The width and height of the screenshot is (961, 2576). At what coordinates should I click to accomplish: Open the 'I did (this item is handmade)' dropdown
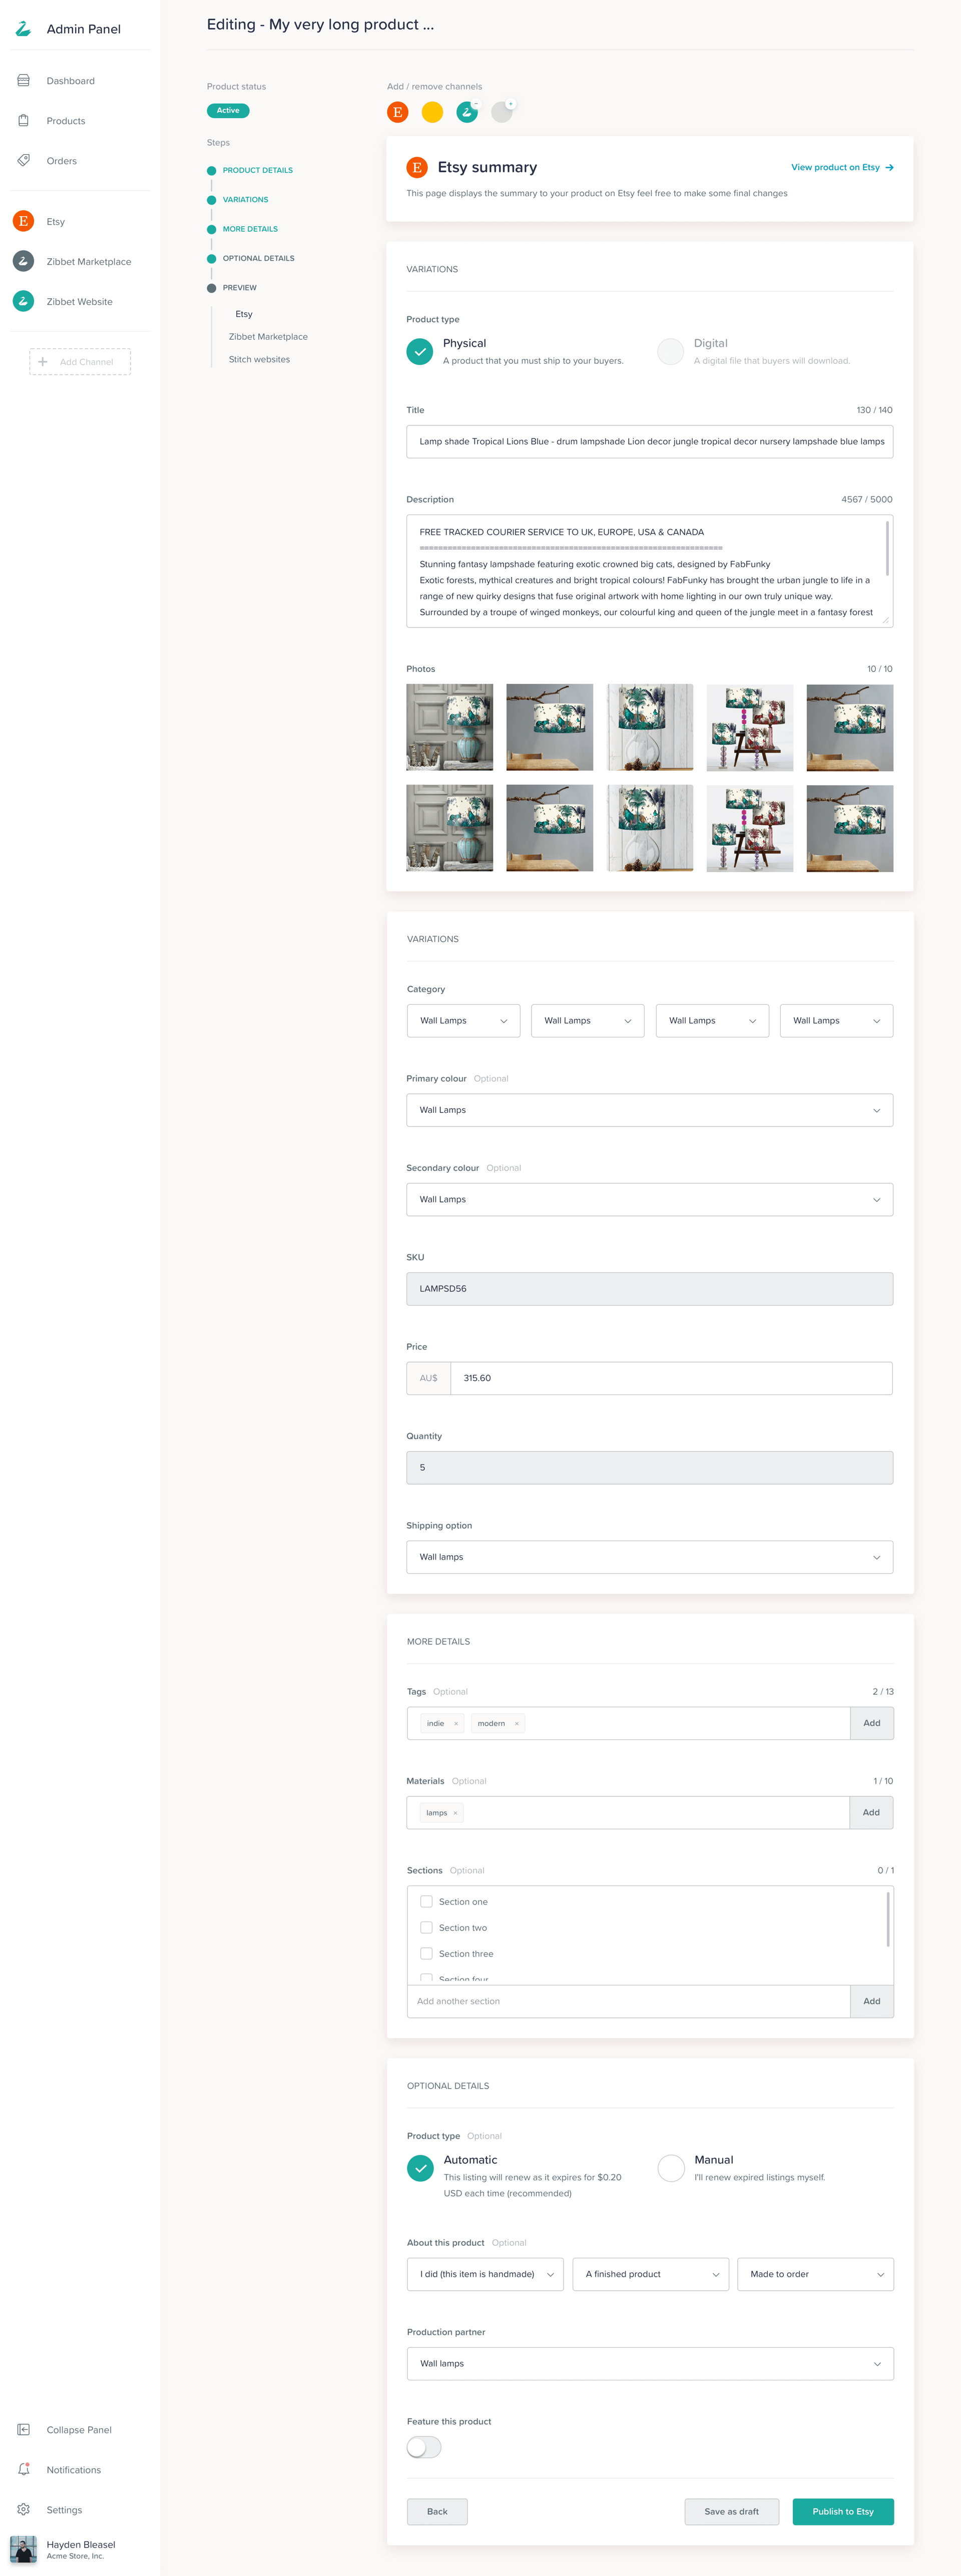(x=485, y=2274)
